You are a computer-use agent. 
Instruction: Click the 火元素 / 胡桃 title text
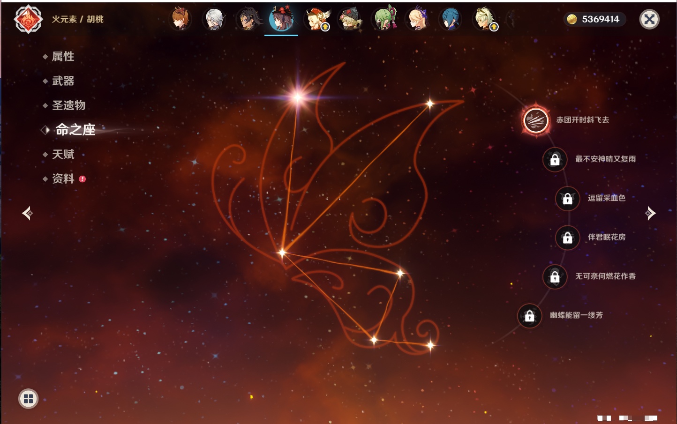[78, 19]
